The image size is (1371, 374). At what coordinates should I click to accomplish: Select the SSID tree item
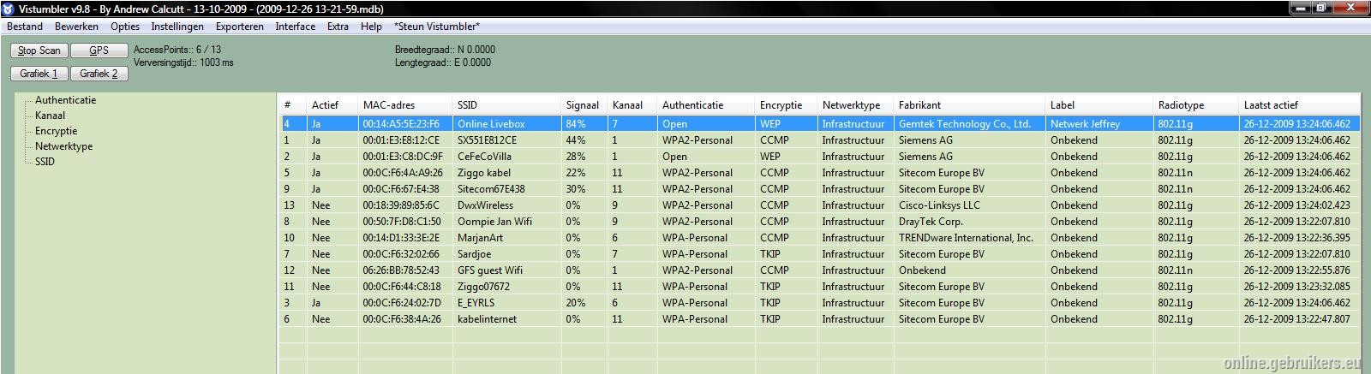[x=45, y=162]
